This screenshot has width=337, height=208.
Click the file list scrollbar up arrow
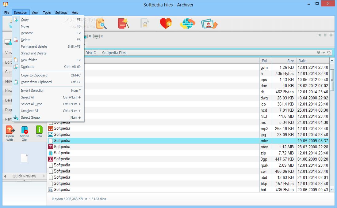click(332, 61)
